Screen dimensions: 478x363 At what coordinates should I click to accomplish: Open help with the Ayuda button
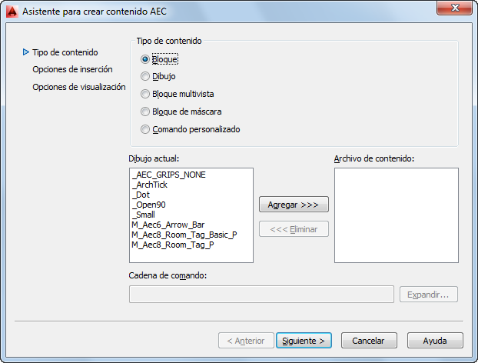pyautogui.click(x=435, y=341)
